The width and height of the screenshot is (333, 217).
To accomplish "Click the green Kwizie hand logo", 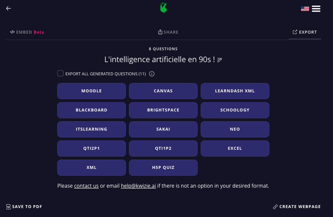I will [x=163, y=8].
